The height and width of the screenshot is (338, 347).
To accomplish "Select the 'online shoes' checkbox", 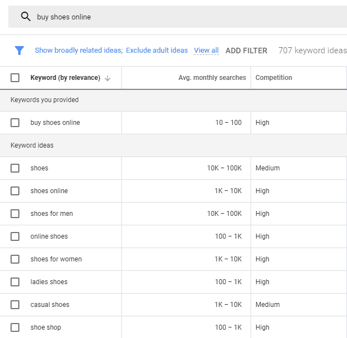I will [15, 236].
